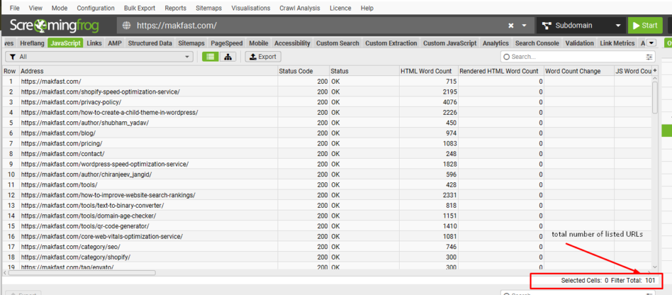
Task: Open the Help menu
Action: click(367, 8)
